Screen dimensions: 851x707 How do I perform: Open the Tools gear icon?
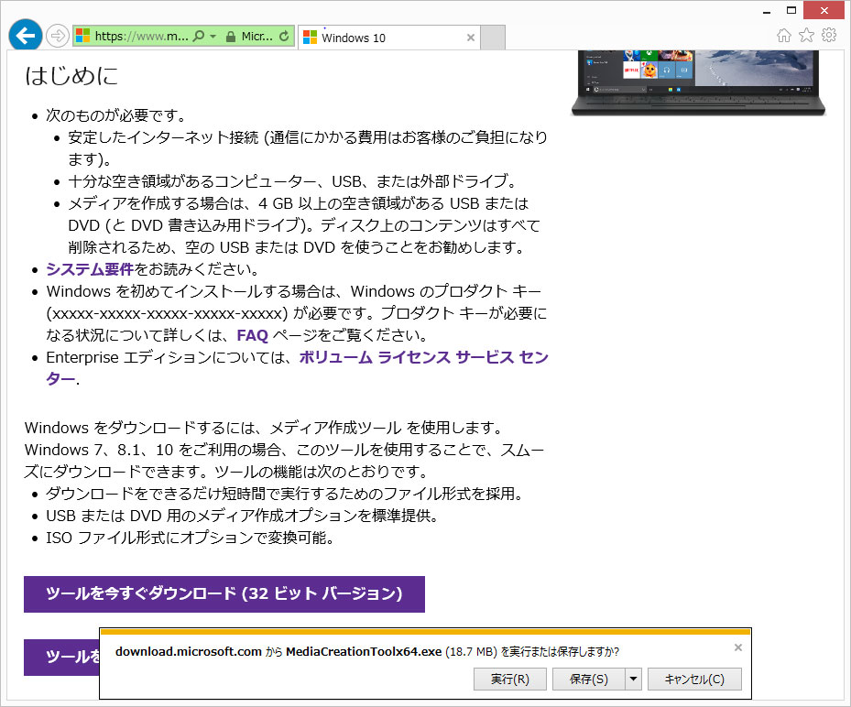[829, 36]
